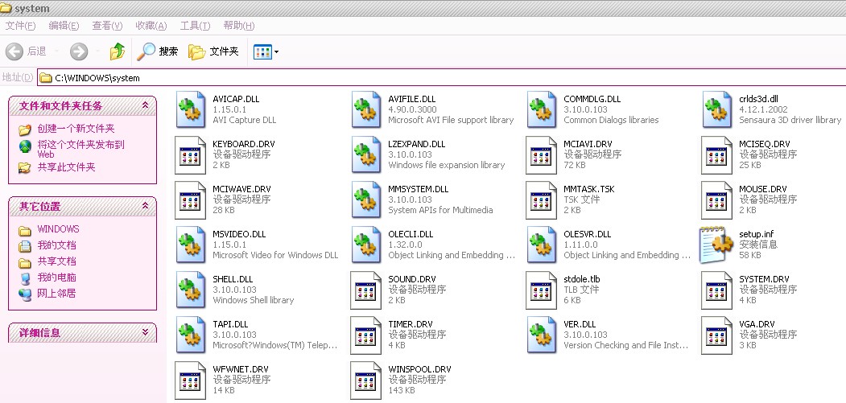846x403 pixels.
Task: Select the VER.DLL file icon
Action: tap(541, 335)
